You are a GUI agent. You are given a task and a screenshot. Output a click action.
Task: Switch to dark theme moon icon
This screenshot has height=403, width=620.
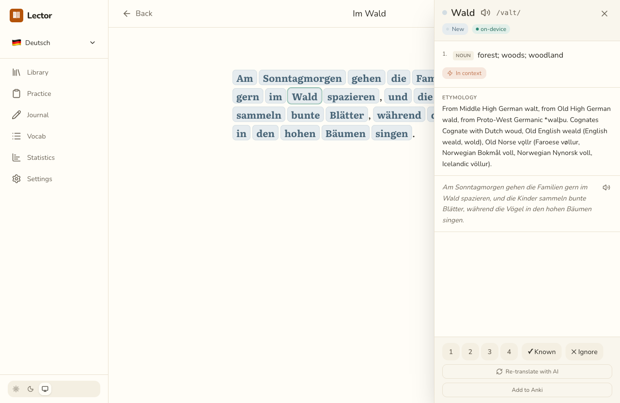(31, 389)
